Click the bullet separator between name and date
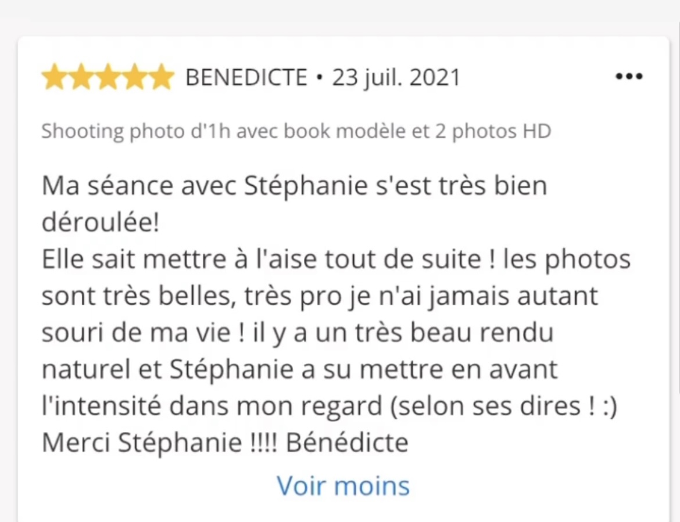Viewport: 680px width, 522px height. [x=320, y=78]
